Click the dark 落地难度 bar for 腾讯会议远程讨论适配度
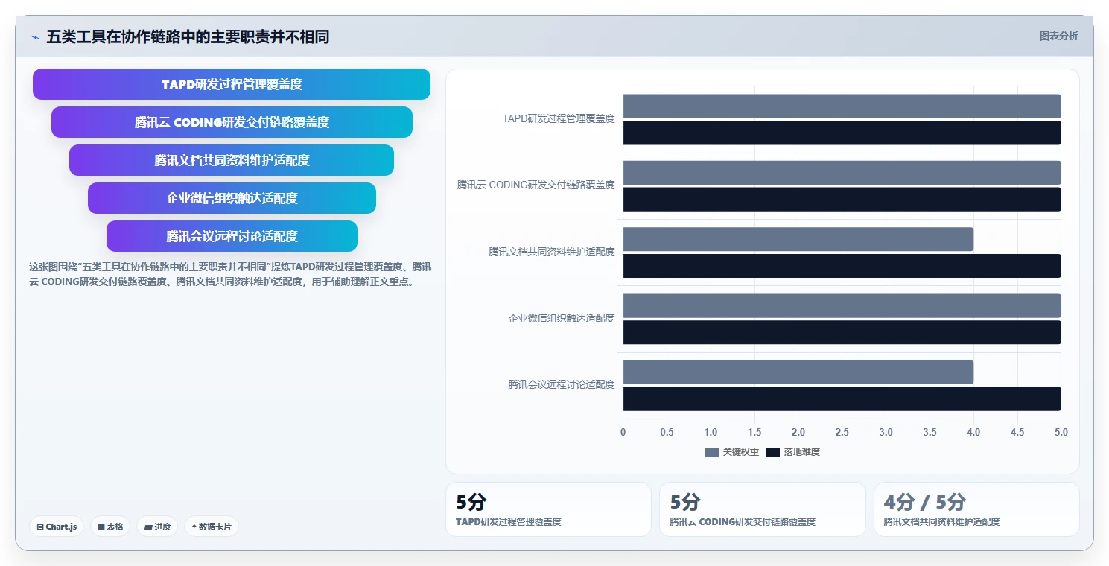Image resolution: width=1109 pixels, height=566 pixels. click(842, 398)
